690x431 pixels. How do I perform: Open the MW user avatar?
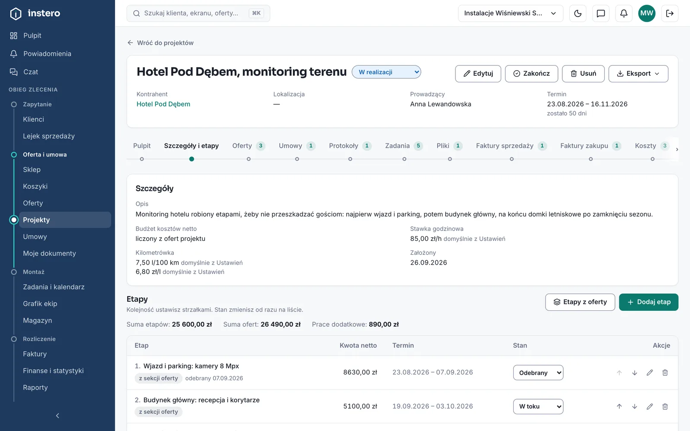click(x=646, y=13)
